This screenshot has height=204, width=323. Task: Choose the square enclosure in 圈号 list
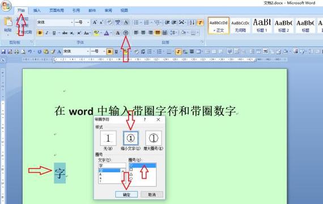(x=131, y=169)
